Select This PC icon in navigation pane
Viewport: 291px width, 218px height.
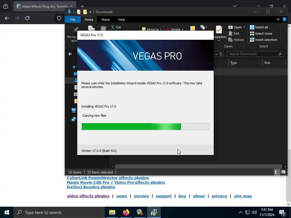pyautogui.click(x=74, y=110)
